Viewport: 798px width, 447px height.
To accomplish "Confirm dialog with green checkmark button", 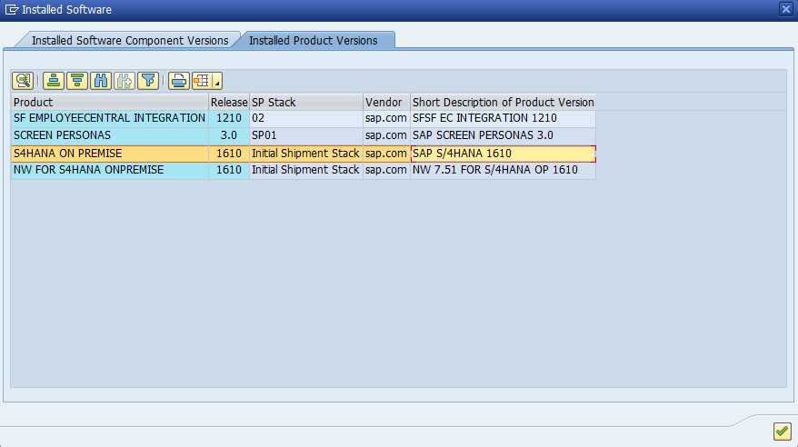I will 783,432.
